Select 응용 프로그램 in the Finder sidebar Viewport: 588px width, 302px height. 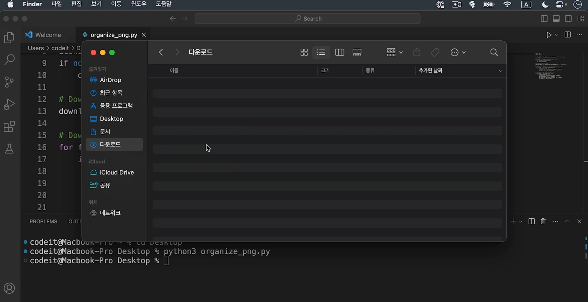(x=114, y=106)
